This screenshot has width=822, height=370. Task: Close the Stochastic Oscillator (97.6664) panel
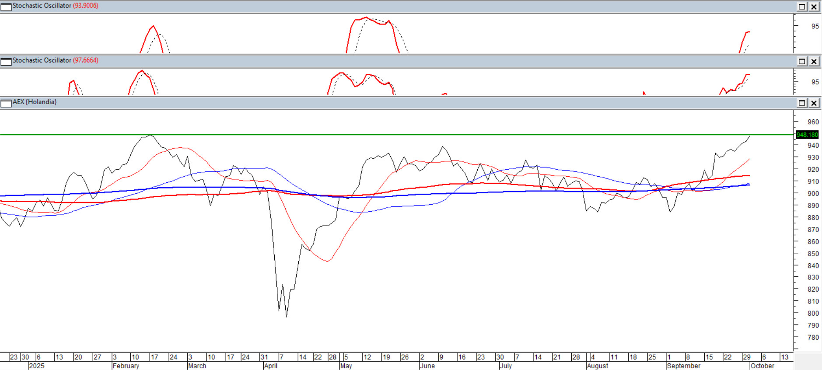coord(814,61)
